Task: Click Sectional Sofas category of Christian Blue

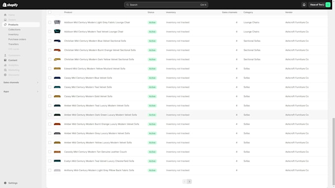Action: click(x=252, y=41)
